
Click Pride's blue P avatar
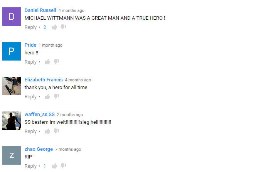(x=12, y=51)
